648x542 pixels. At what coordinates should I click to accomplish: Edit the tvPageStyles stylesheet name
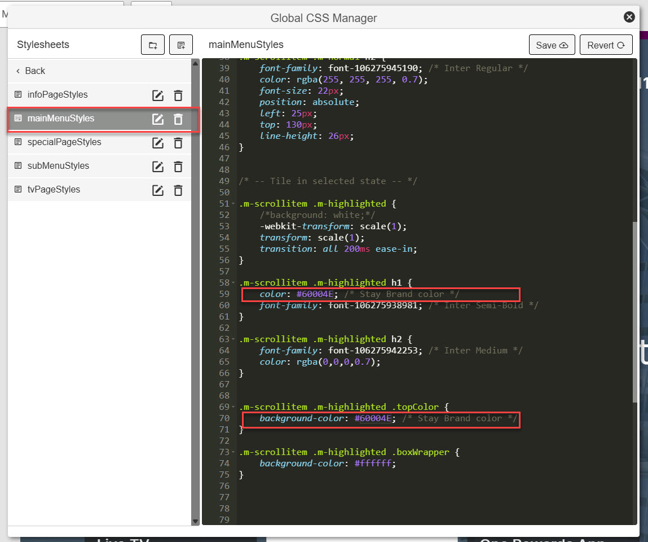click(158, 190)
